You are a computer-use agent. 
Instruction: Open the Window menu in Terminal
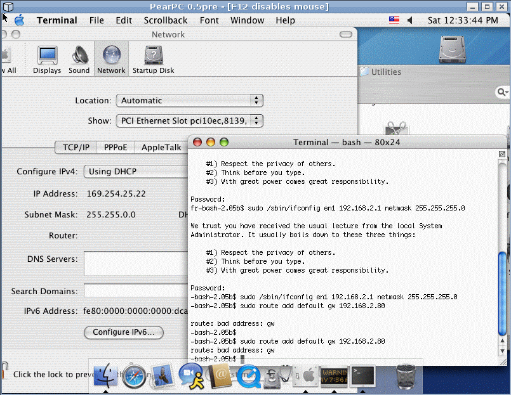pos(247,20)
